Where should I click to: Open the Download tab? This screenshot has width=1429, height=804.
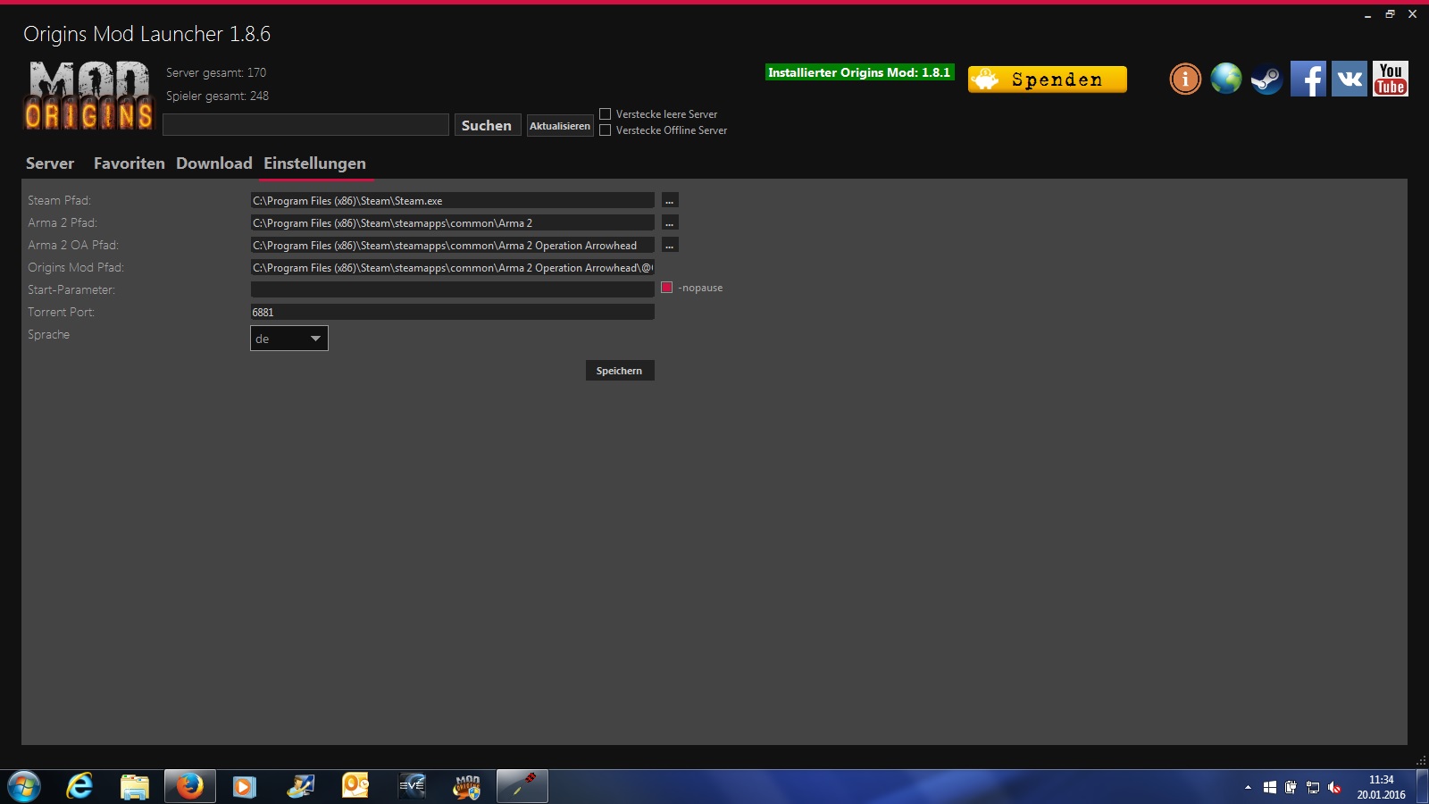214,163
